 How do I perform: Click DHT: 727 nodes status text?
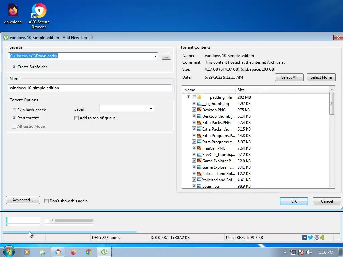[x=106, y=237]
